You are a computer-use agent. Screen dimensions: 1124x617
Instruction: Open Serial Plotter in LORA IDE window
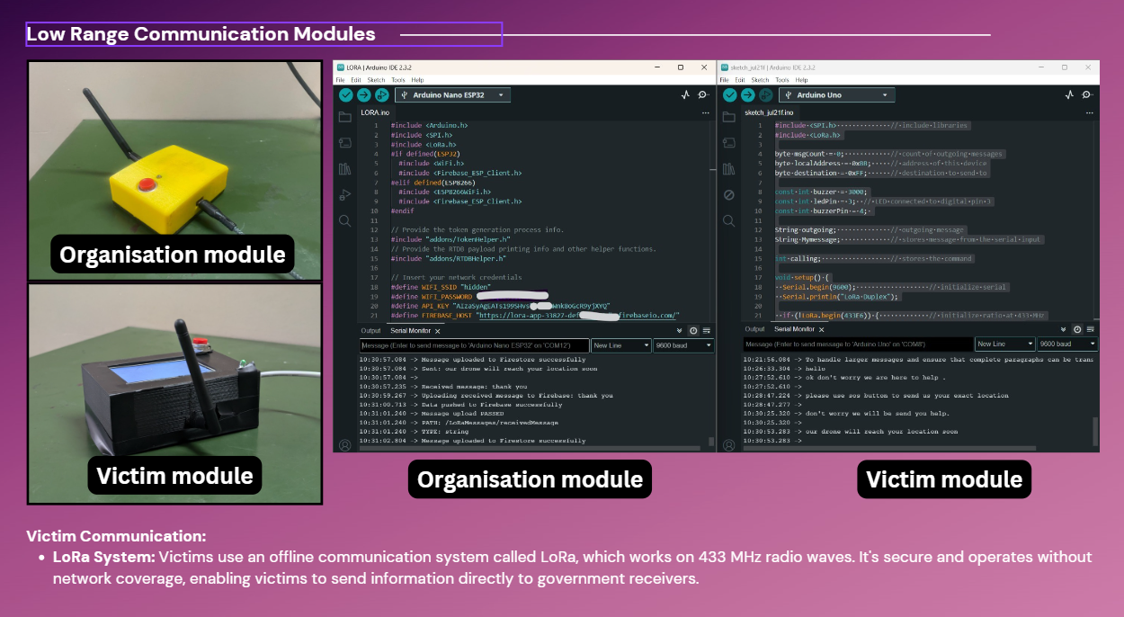pos(686,94)
